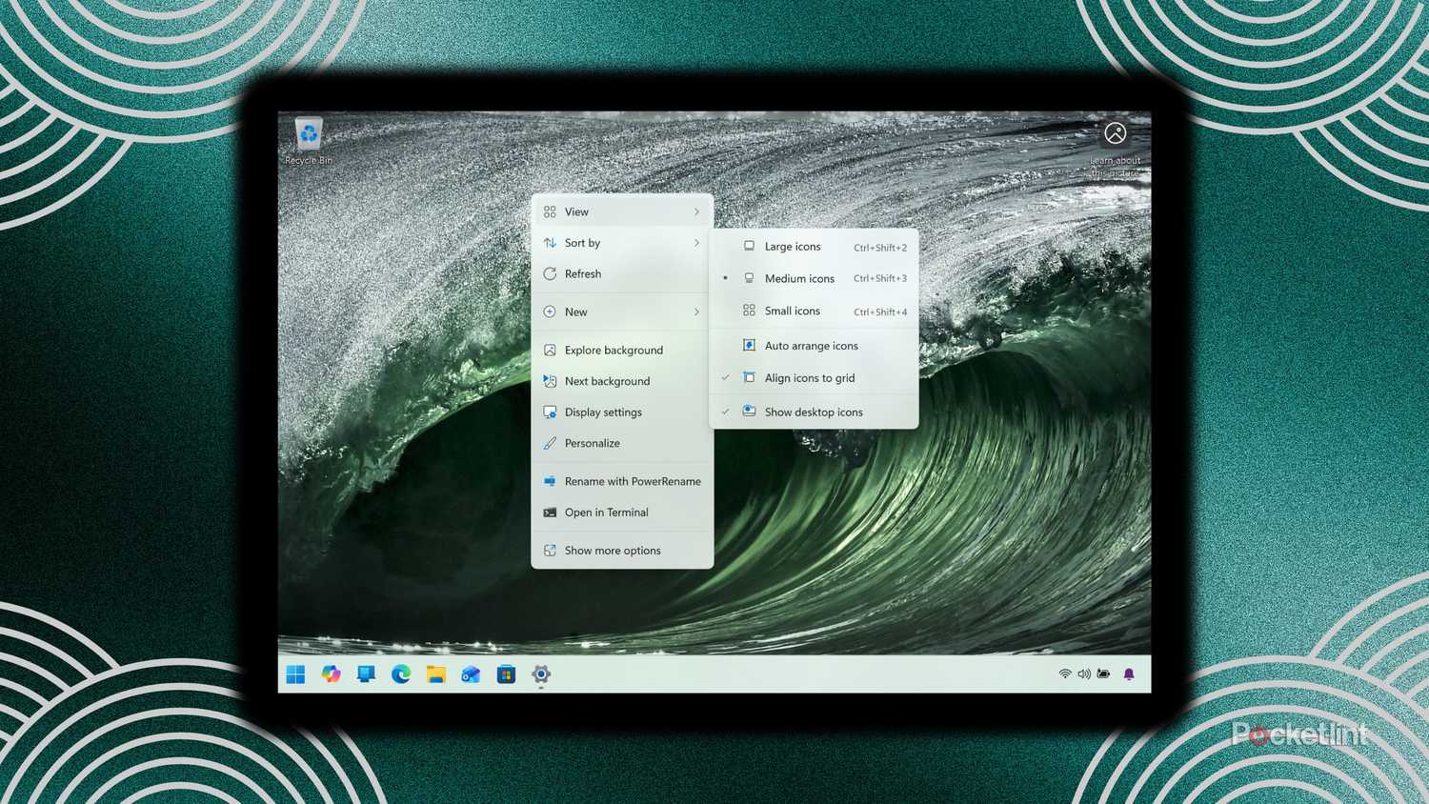Open Settings gear in the taskbar
This screenshot has height=804, width=1429.
pos(541,674)
